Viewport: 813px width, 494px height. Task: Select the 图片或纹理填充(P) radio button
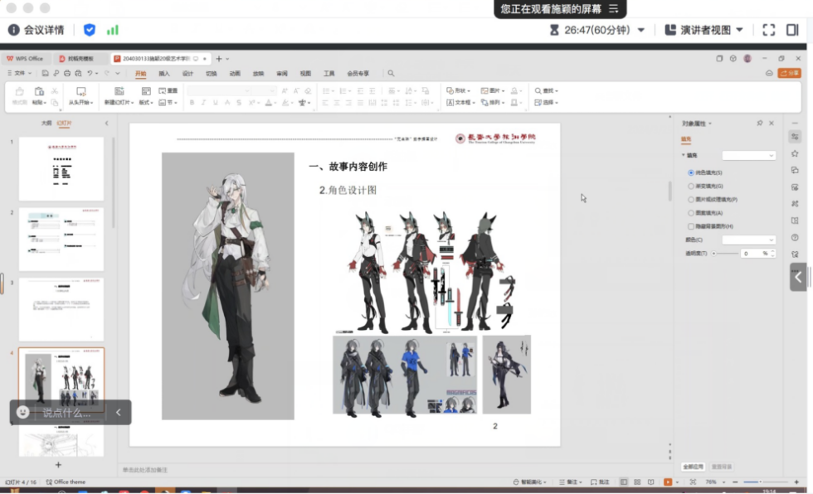(691, 200)
